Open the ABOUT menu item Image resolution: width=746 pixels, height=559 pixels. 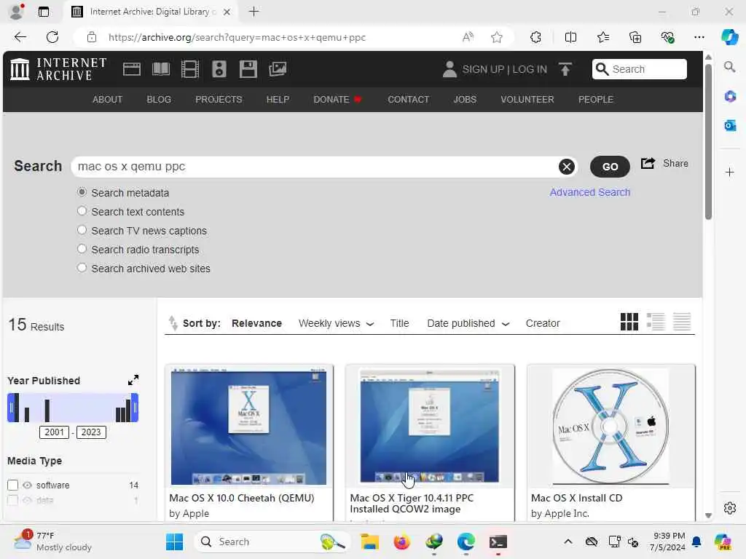[107, 99]
